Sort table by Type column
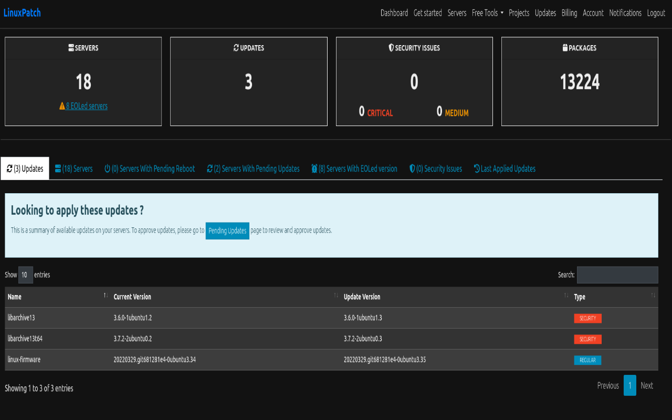 [x=615, y=297]
